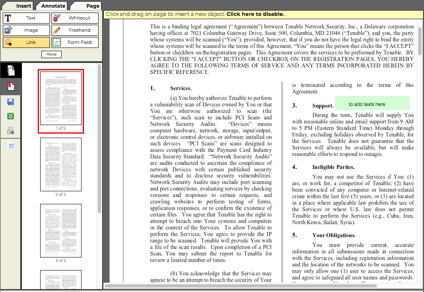Screen dimensions: 424x292
Task: Go to the Page tab
Action: click(86, 6)
